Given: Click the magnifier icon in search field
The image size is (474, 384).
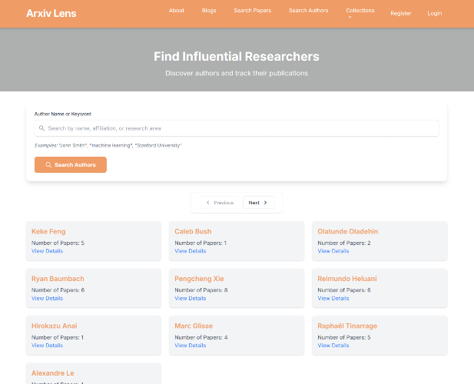Looking at the screenshot, I should [41, 128].
